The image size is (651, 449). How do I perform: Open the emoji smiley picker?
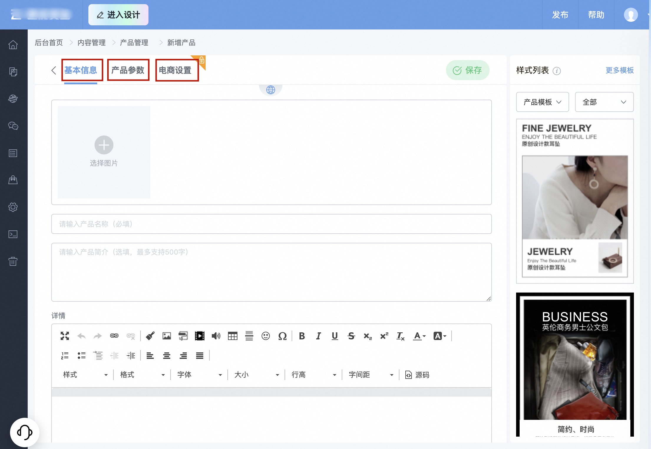click(266, 336)
